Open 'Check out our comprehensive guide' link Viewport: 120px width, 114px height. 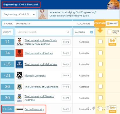pyautogui.click(x=69, y=16)
